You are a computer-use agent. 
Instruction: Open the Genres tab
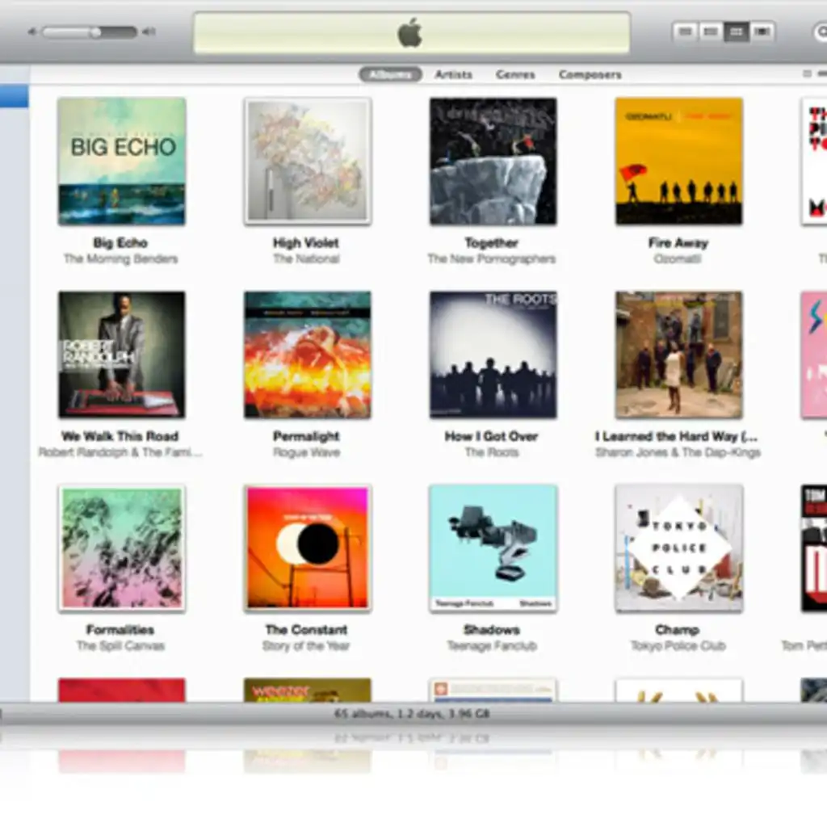pos(515,74)
